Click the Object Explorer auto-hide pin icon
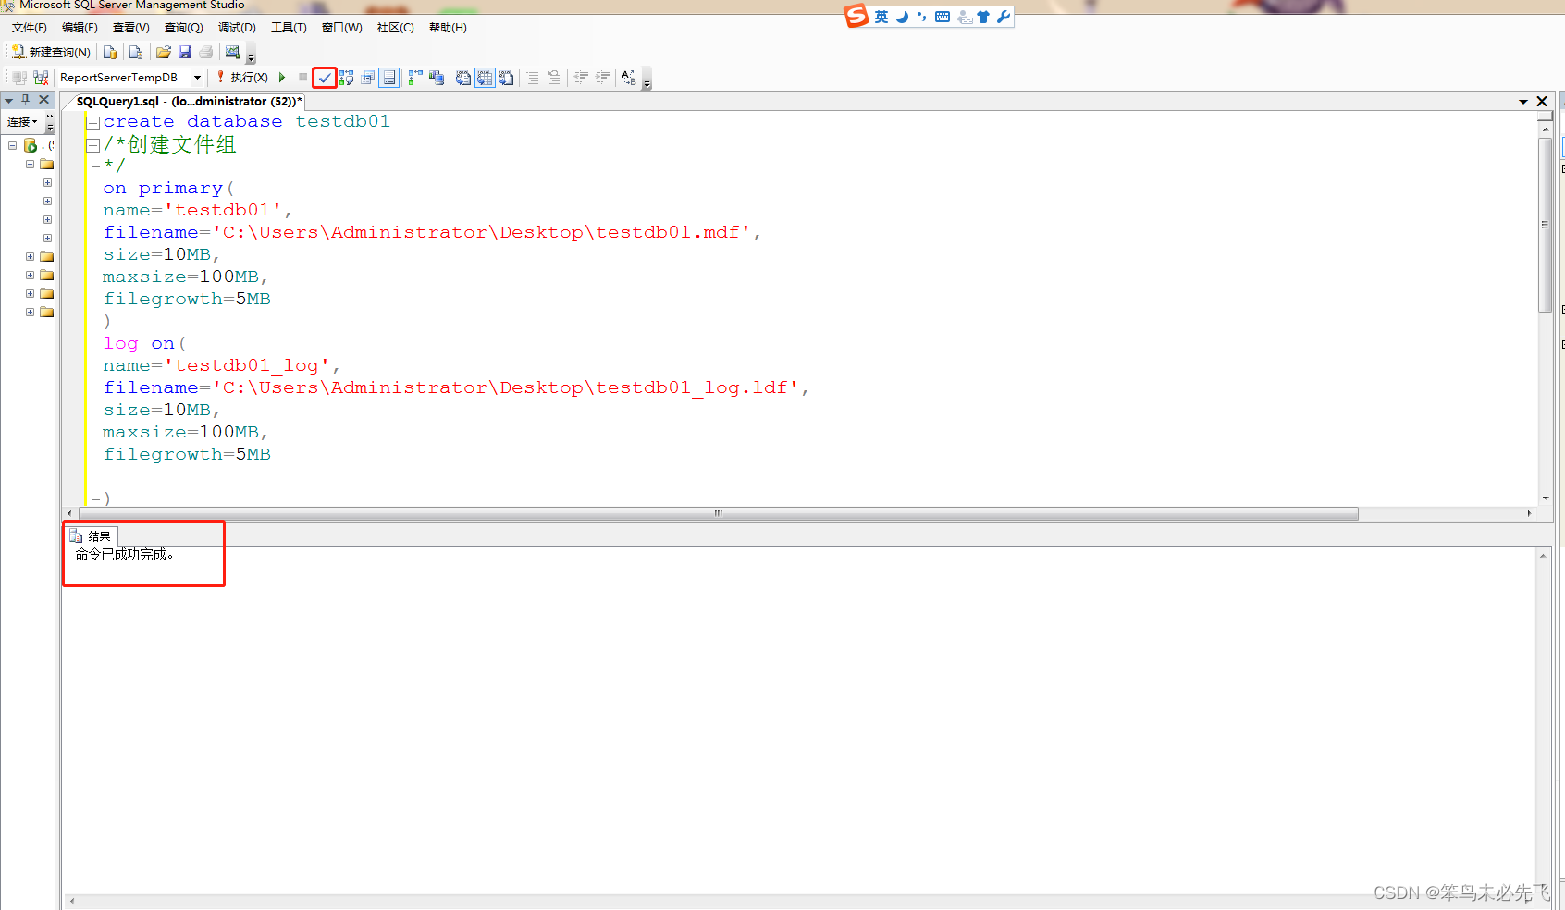Screen dimensions: 1565x910 [x=26, y=100]
